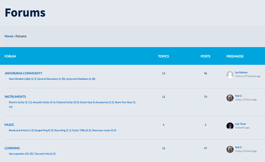Open New Members Q&A subforum
This screenshot has width=265, height=162.
23,79
